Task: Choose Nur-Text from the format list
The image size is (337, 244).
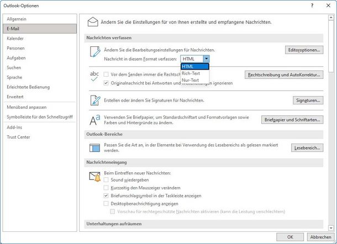Action: [194, 80]
